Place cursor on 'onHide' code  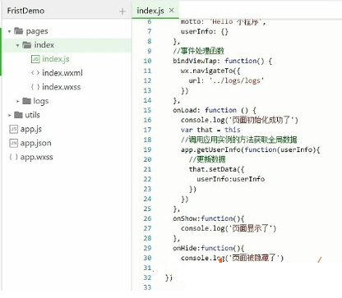(185, 248)
